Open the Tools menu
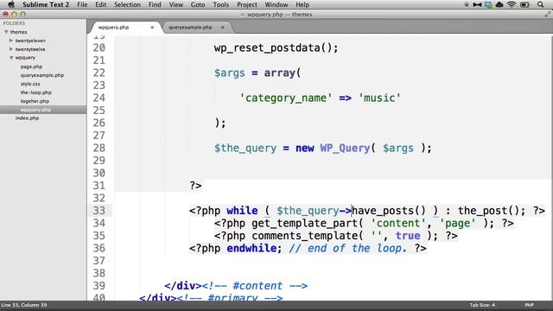Image resolution: width=553 pixels, height=311 pixels. click(221, 4)
